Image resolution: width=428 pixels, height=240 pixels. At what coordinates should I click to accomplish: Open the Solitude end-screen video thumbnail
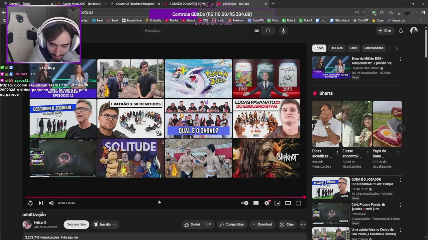pyautogui.click(x=130, y=158)
